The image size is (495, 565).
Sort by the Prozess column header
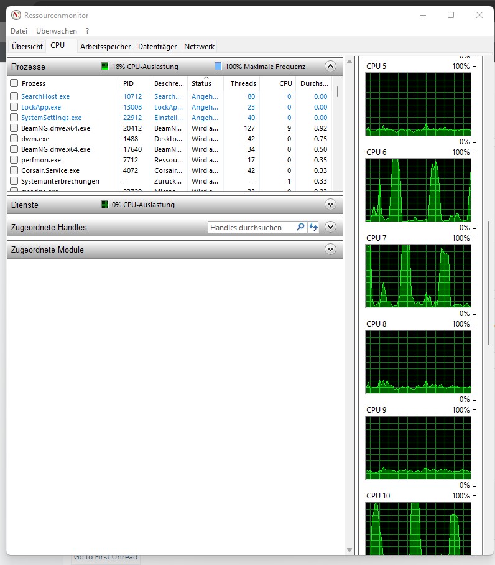coord(68,83)
